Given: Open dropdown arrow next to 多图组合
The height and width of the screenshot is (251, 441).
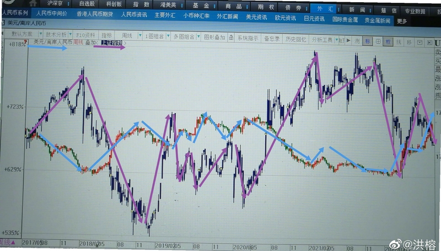Looking at the screenshot, I should click(x=198, y=36).
